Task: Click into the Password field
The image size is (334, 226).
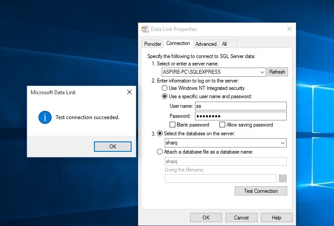Action: tap(241, 116)
